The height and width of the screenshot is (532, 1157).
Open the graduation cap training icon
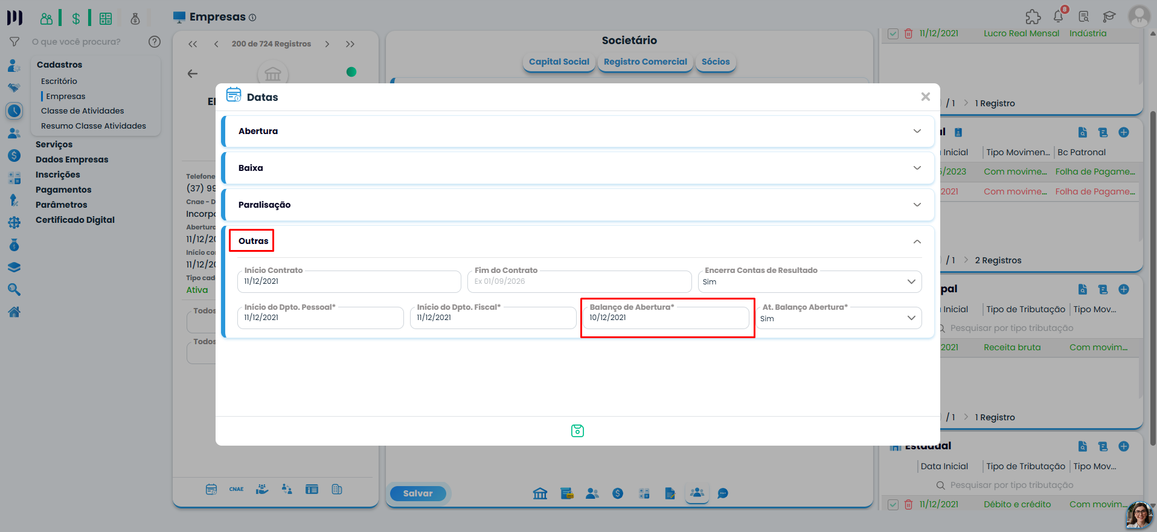pyautogui.click(x=1109, y=17)
